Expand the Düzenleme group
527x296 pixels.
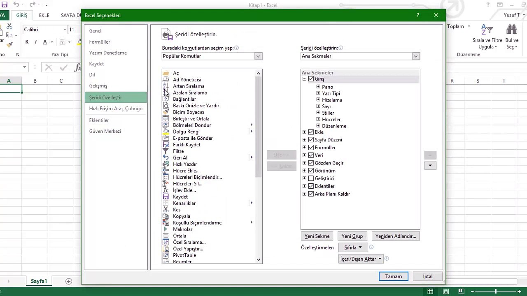click(x=318, y=126)
